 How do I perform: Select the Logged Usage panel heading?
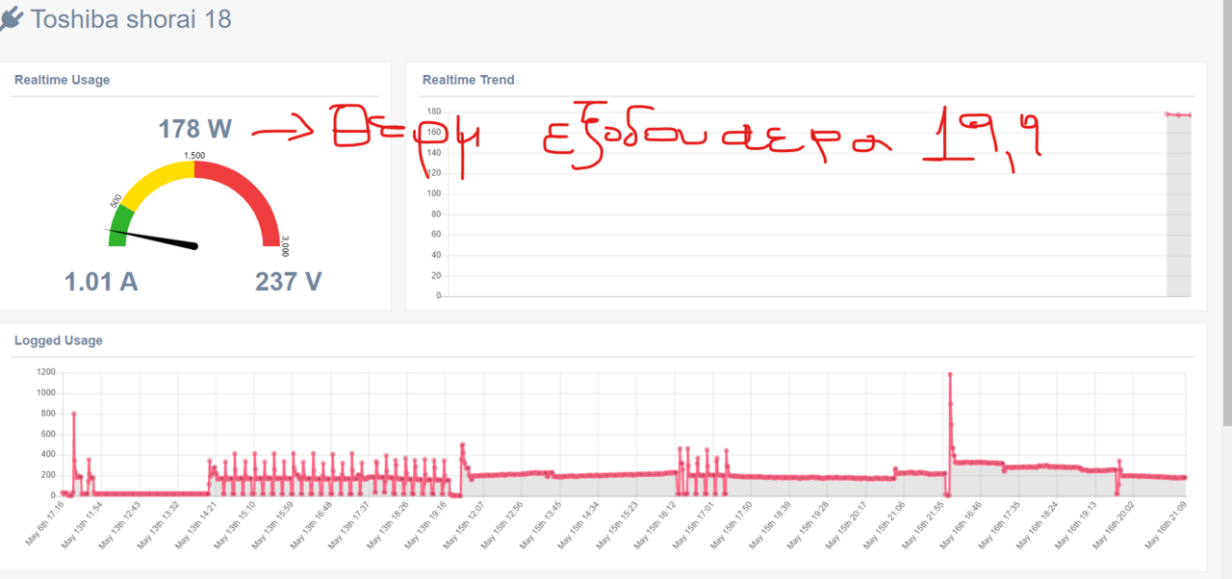click(x=59, y=340)
